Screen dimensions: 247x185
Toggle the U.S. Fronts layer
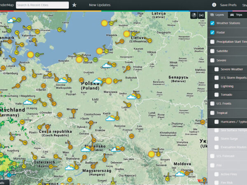212,104
